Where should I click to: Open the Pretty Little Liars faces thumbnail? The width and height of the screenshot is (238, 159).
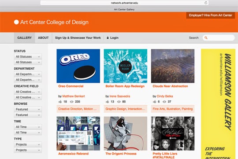coord(173,133)
